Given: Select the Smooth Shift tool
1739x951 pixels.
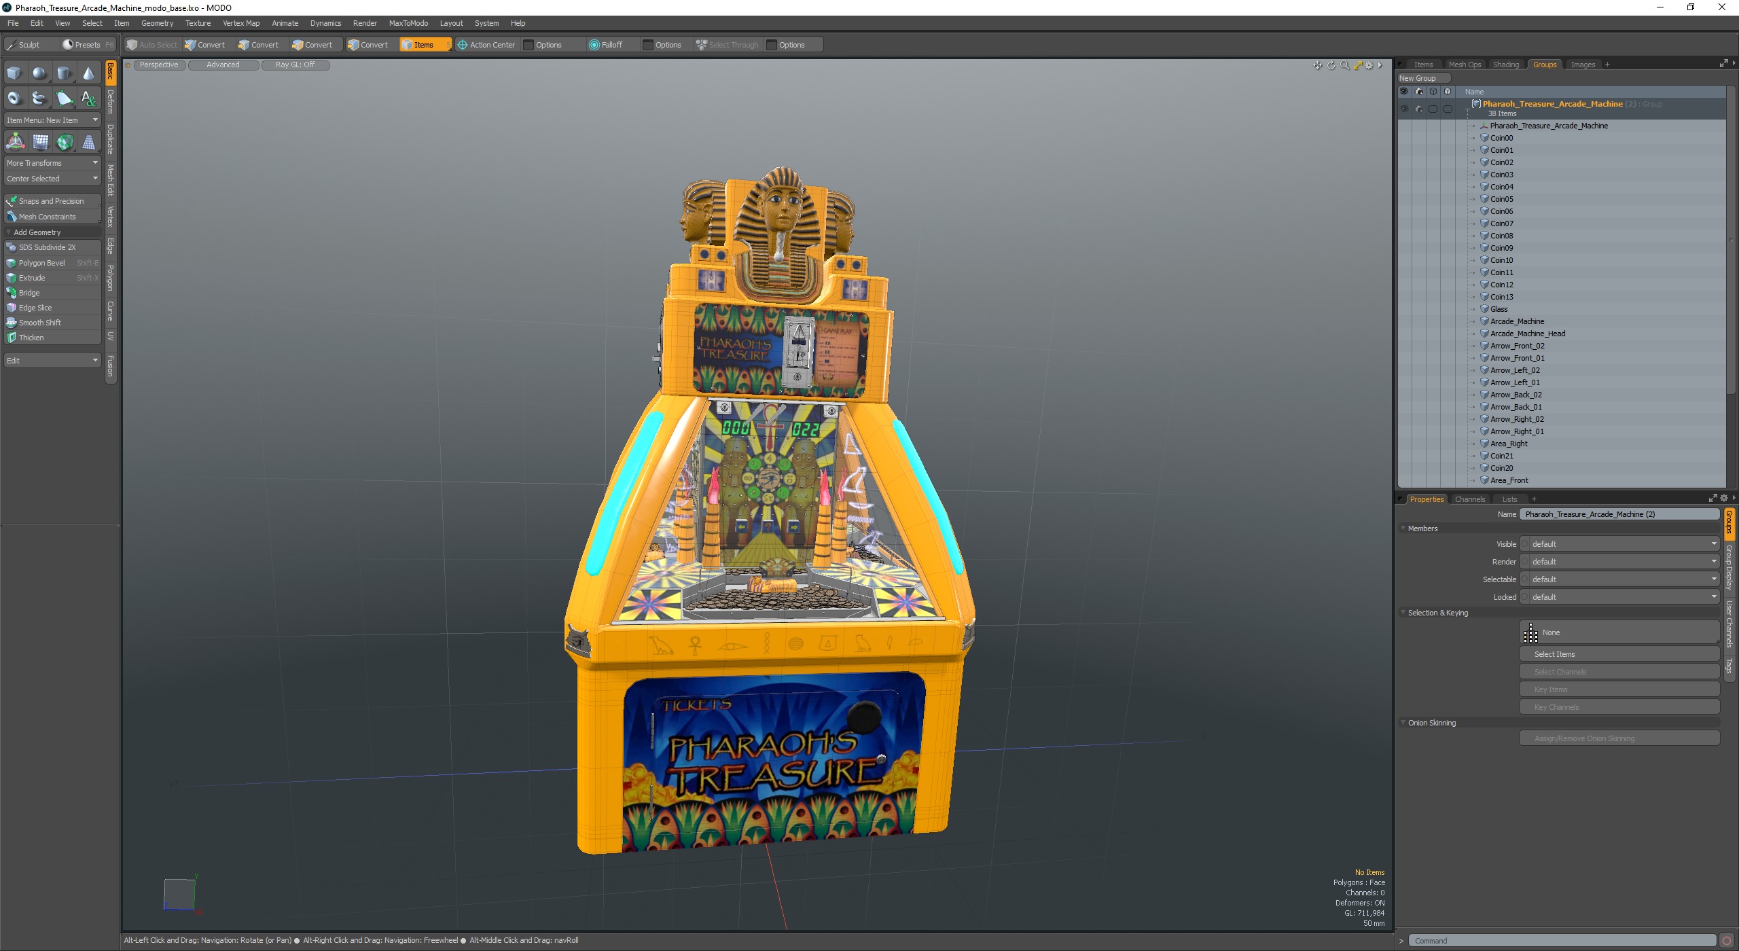Looking at the screenshot, I should click(52, 323).
